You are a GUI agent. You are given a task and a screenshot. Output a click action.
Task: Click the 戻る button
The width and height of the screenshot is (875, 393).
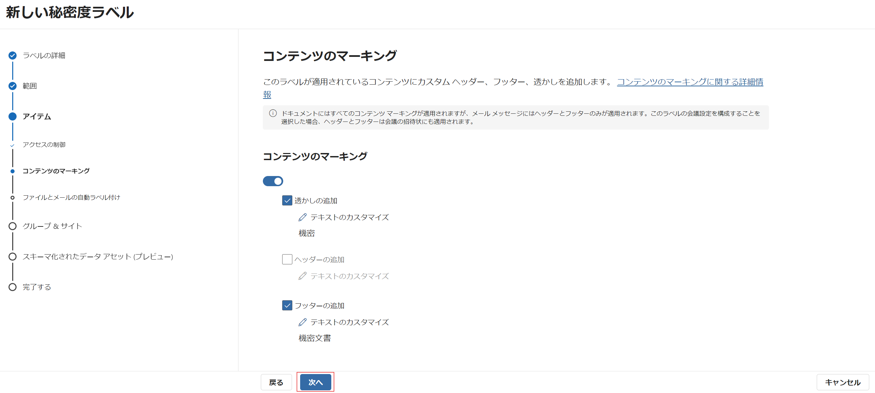276,382
